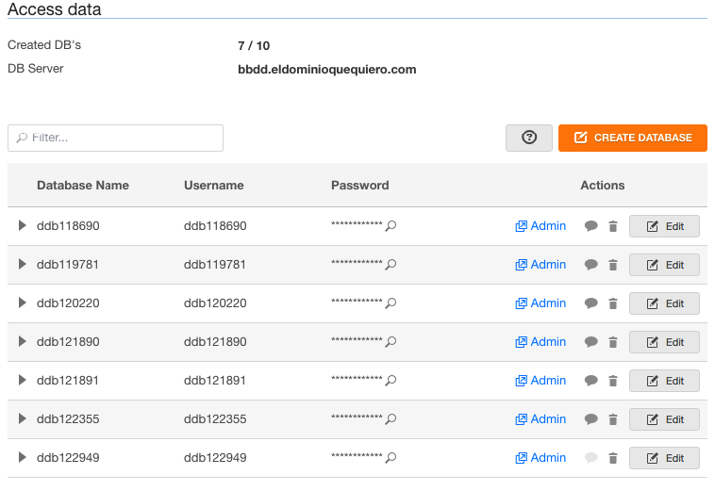Open comment bubble for ddb120220

[591, 303]
